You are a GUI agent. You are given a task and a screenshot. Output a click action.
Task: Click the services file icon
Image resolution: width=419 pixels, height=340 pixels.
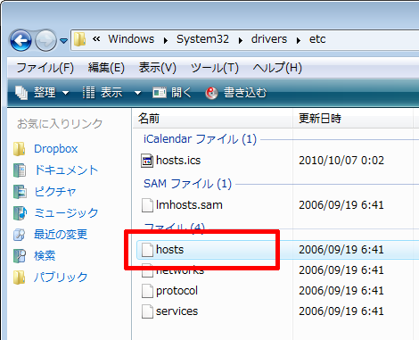[x=147, y=311]
